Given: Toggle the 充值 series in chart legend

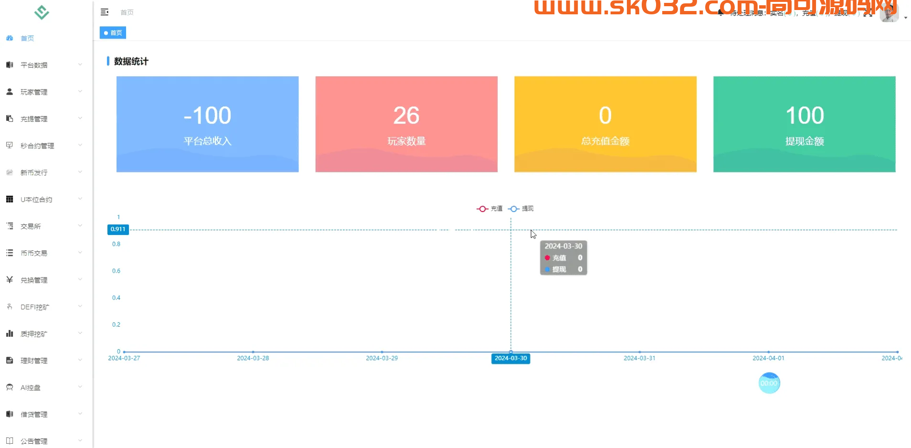Looking at the screenshot, I should pyautogui.click(x=489, y=209).
